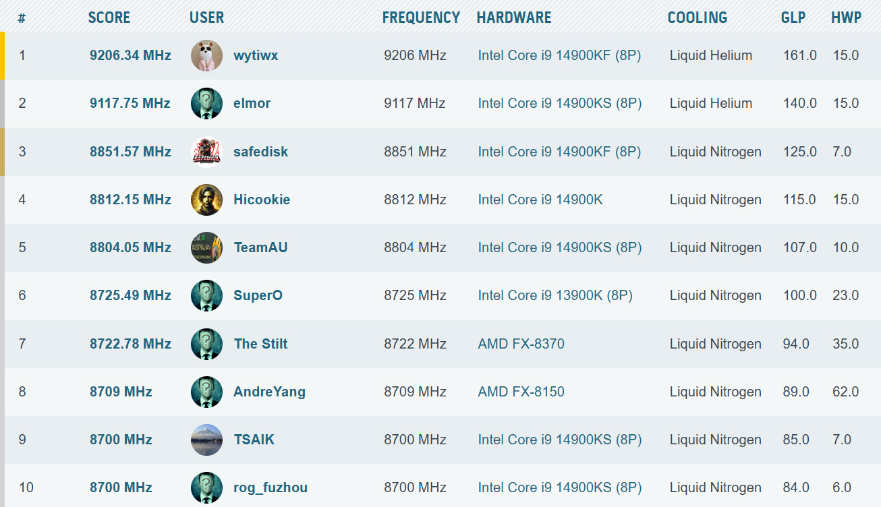The height and width of the screenshot is (507, 881).
Task: Select elmor's Liquid Helium cooling text
Action: (711, 103)
